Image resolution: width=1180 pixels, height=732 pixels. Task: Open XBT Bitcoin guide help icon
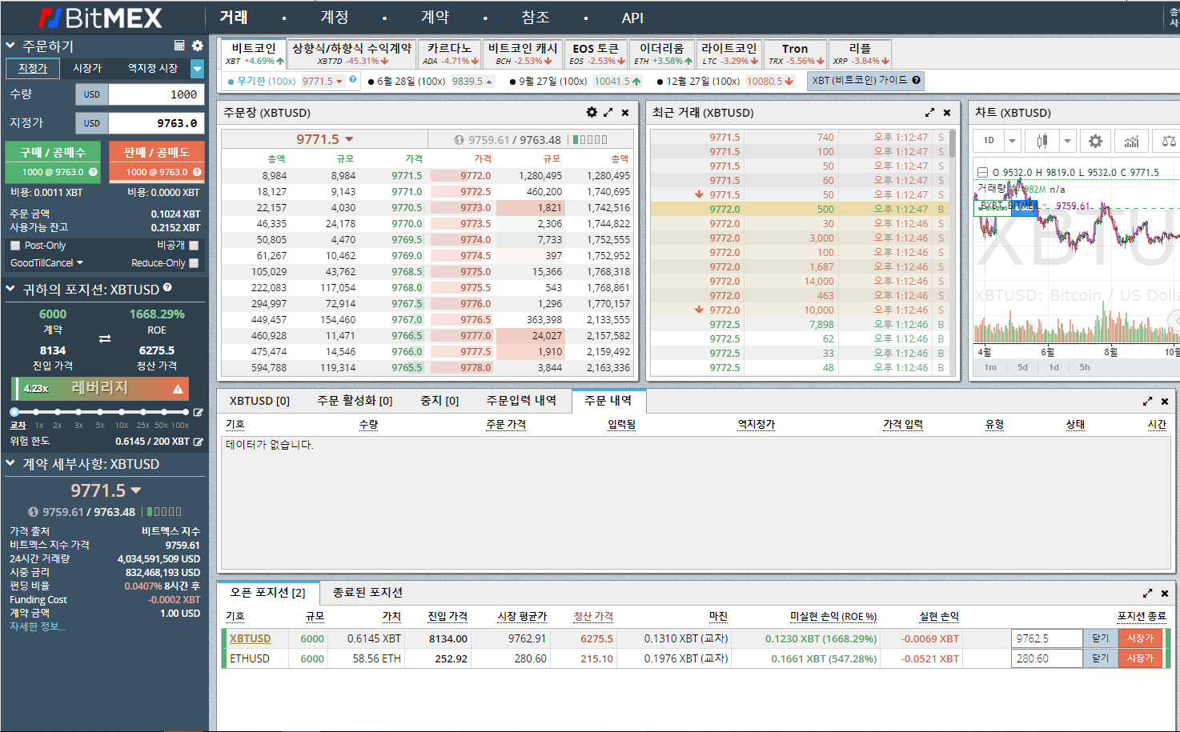pyautogui.click(x=917, y=80)
